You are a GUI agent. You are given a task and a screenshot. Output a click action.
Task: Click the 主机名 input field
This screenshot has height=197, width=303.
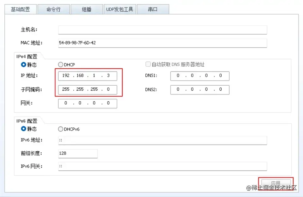(162, 30)
